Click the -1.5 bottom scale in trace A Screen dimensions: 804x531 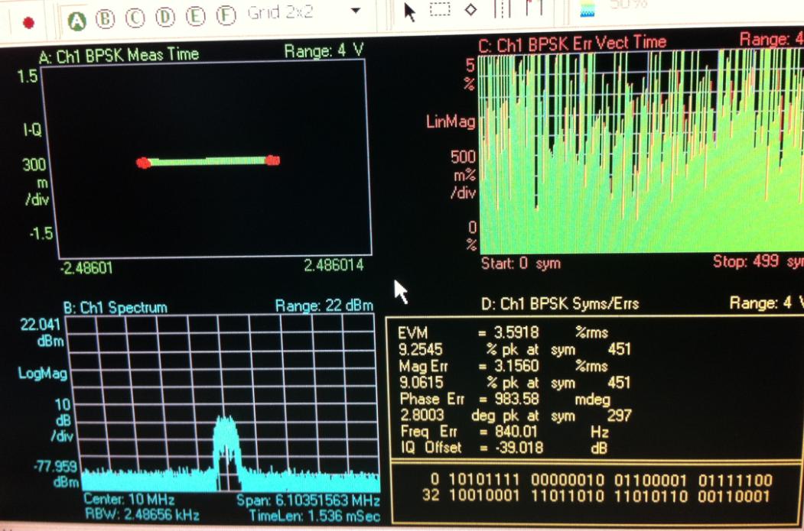41,234
